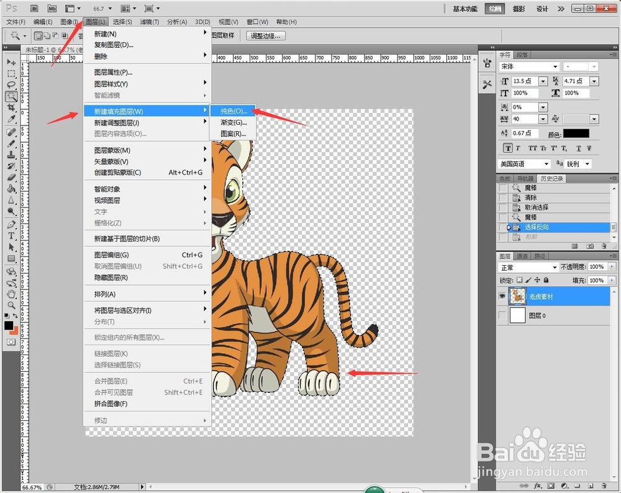Toggle underline in the Character panel

tap(579, 148)
